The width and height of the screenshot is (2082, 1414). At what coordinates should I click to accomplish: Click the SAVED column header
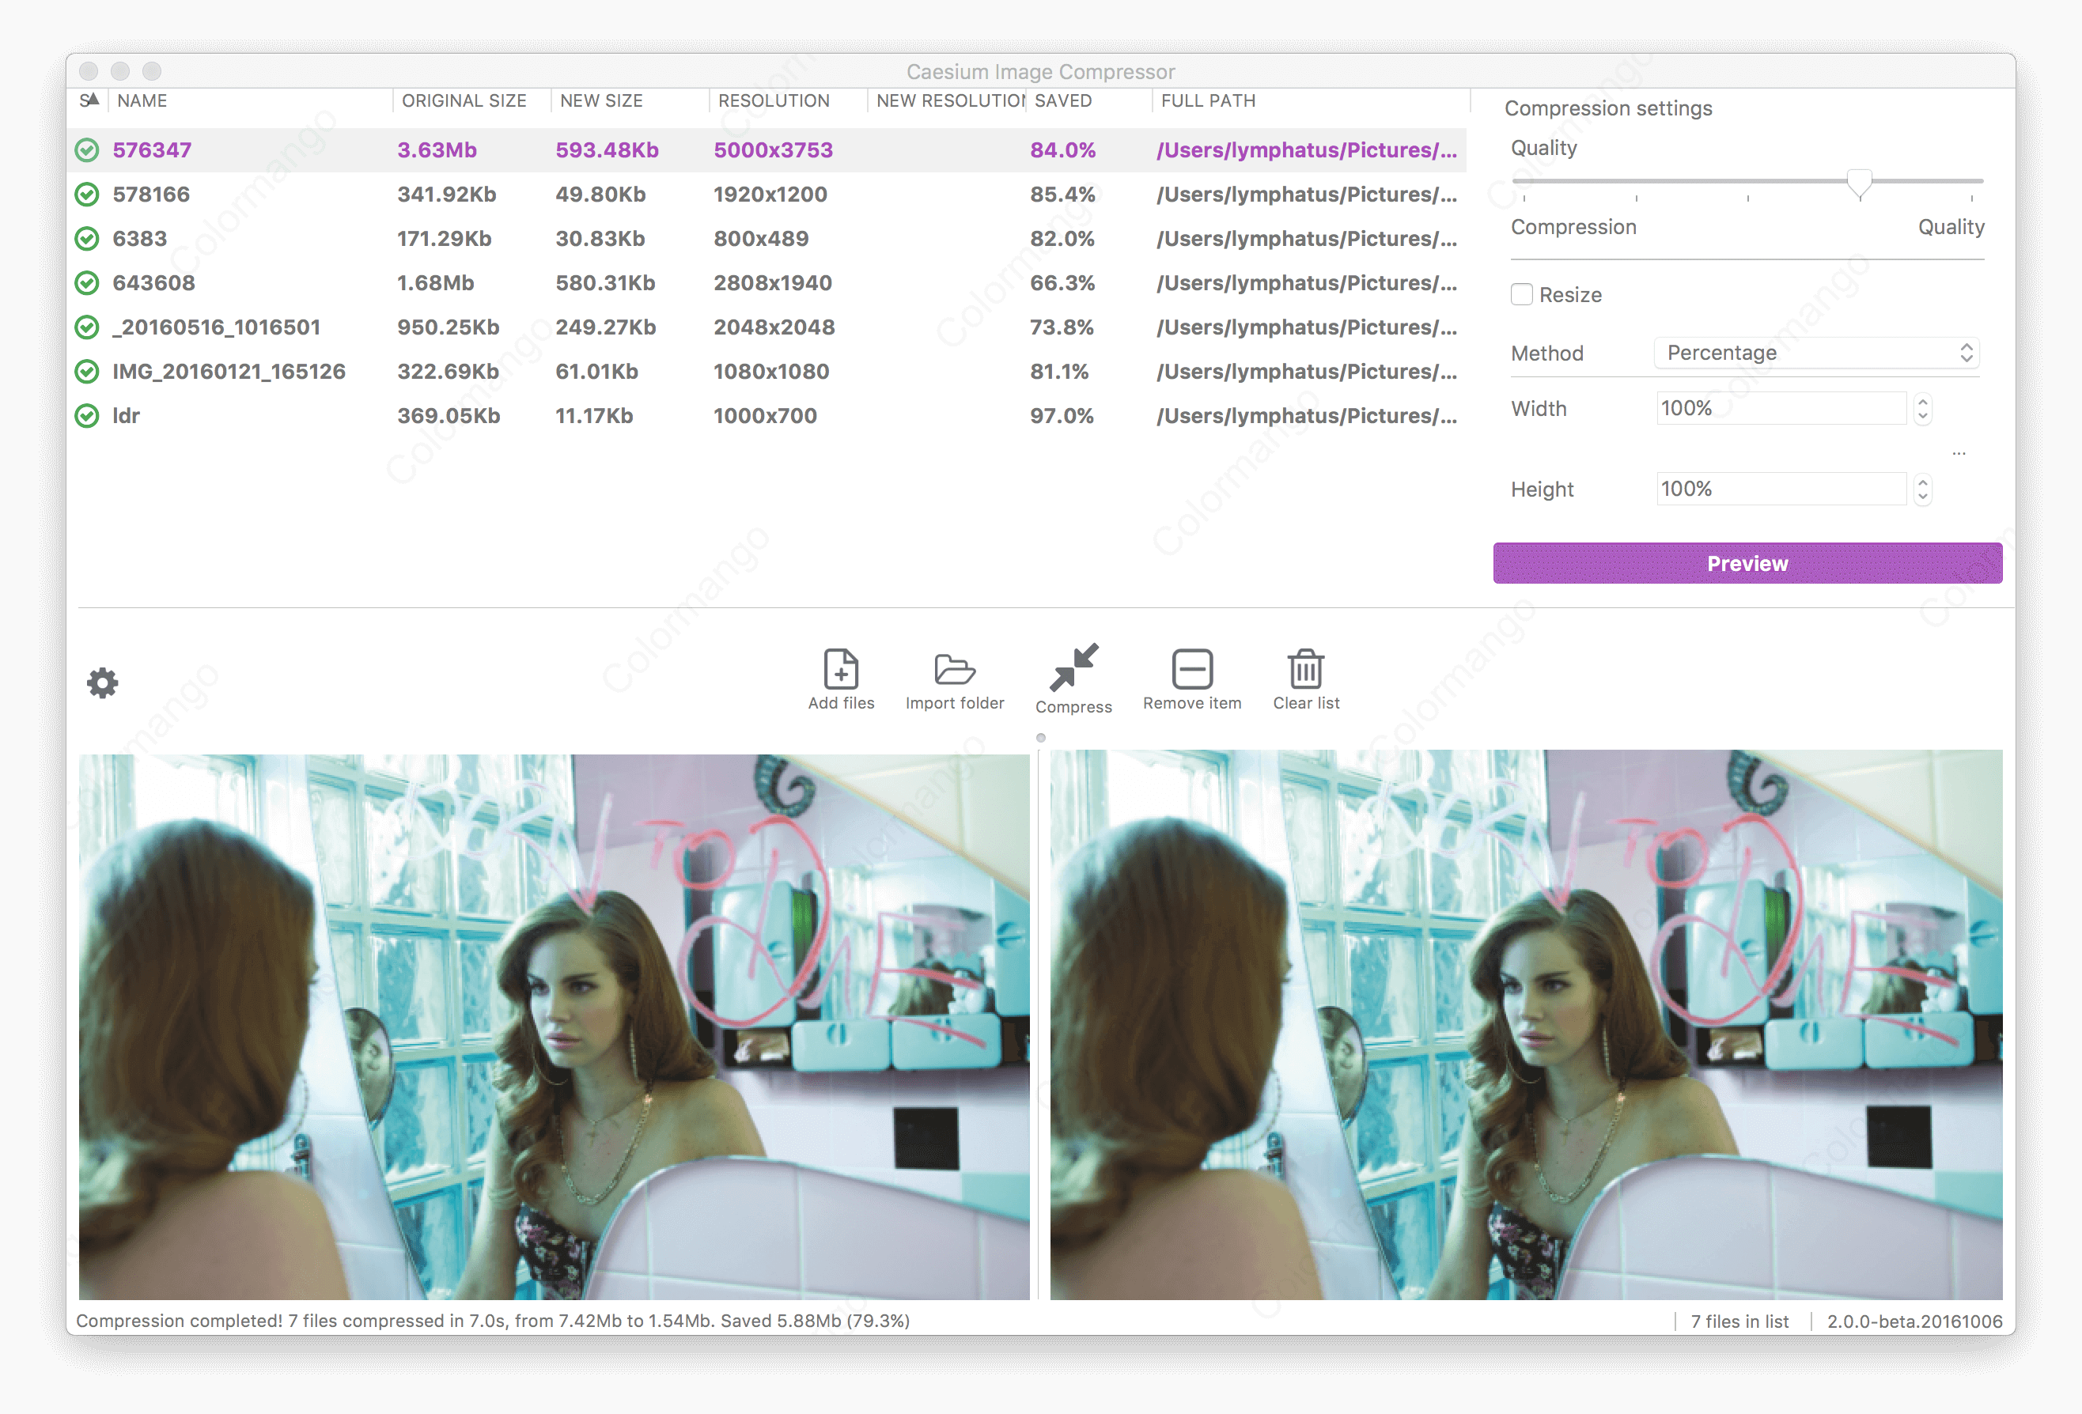[1062, 101]
